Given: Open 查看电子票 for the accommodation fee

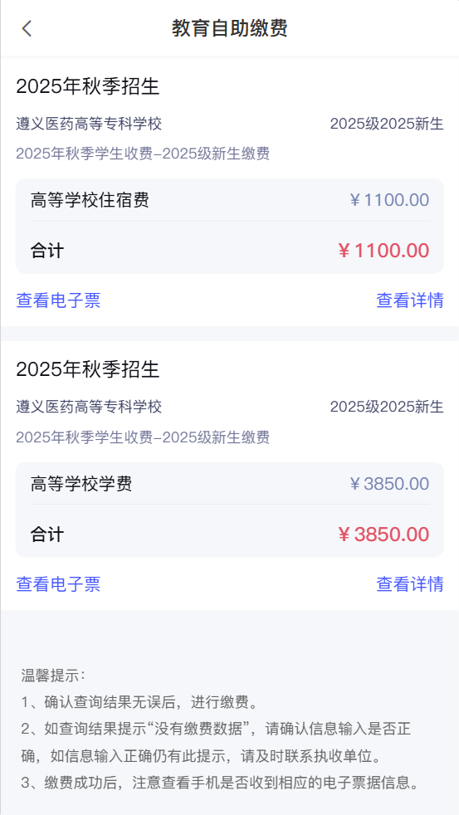Looking at the screenshot, I should coord(58,300).
